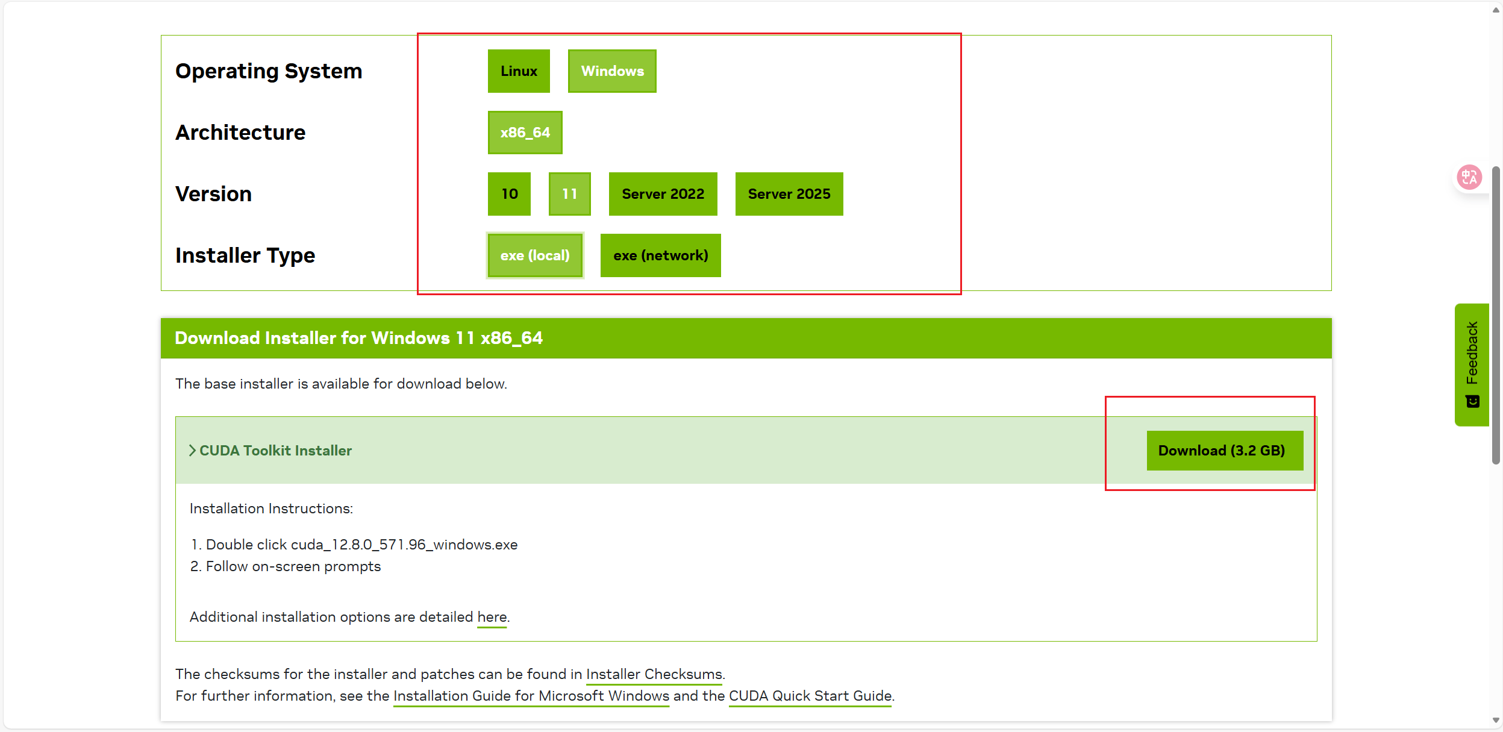Select Windows version 10
Screen dimensions: 1503x732
(x=510, y=194)
